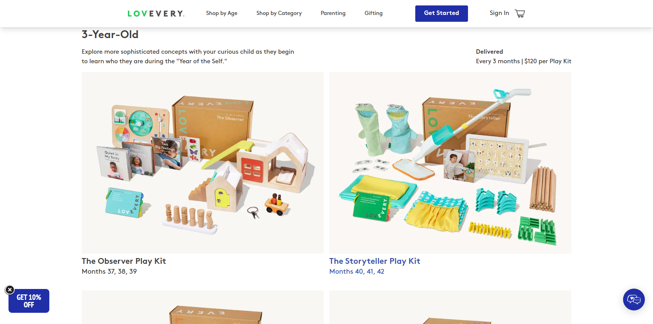Open The Observer Play Kit image
The height and width of the screenshot is (324, 653).
(203, 163)
